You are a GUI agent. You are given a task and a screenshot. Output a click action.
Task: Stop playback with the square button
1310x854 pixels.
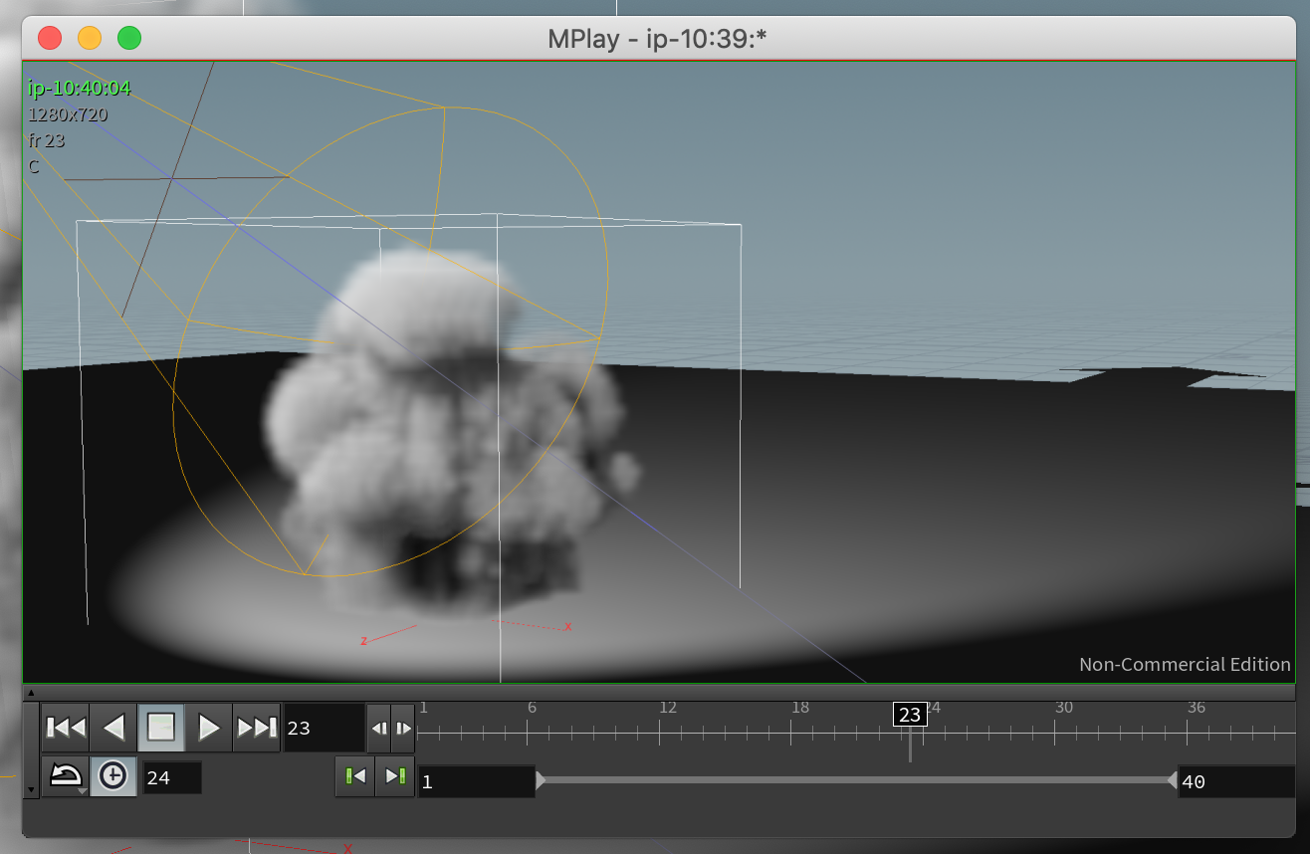coord(161,729)
